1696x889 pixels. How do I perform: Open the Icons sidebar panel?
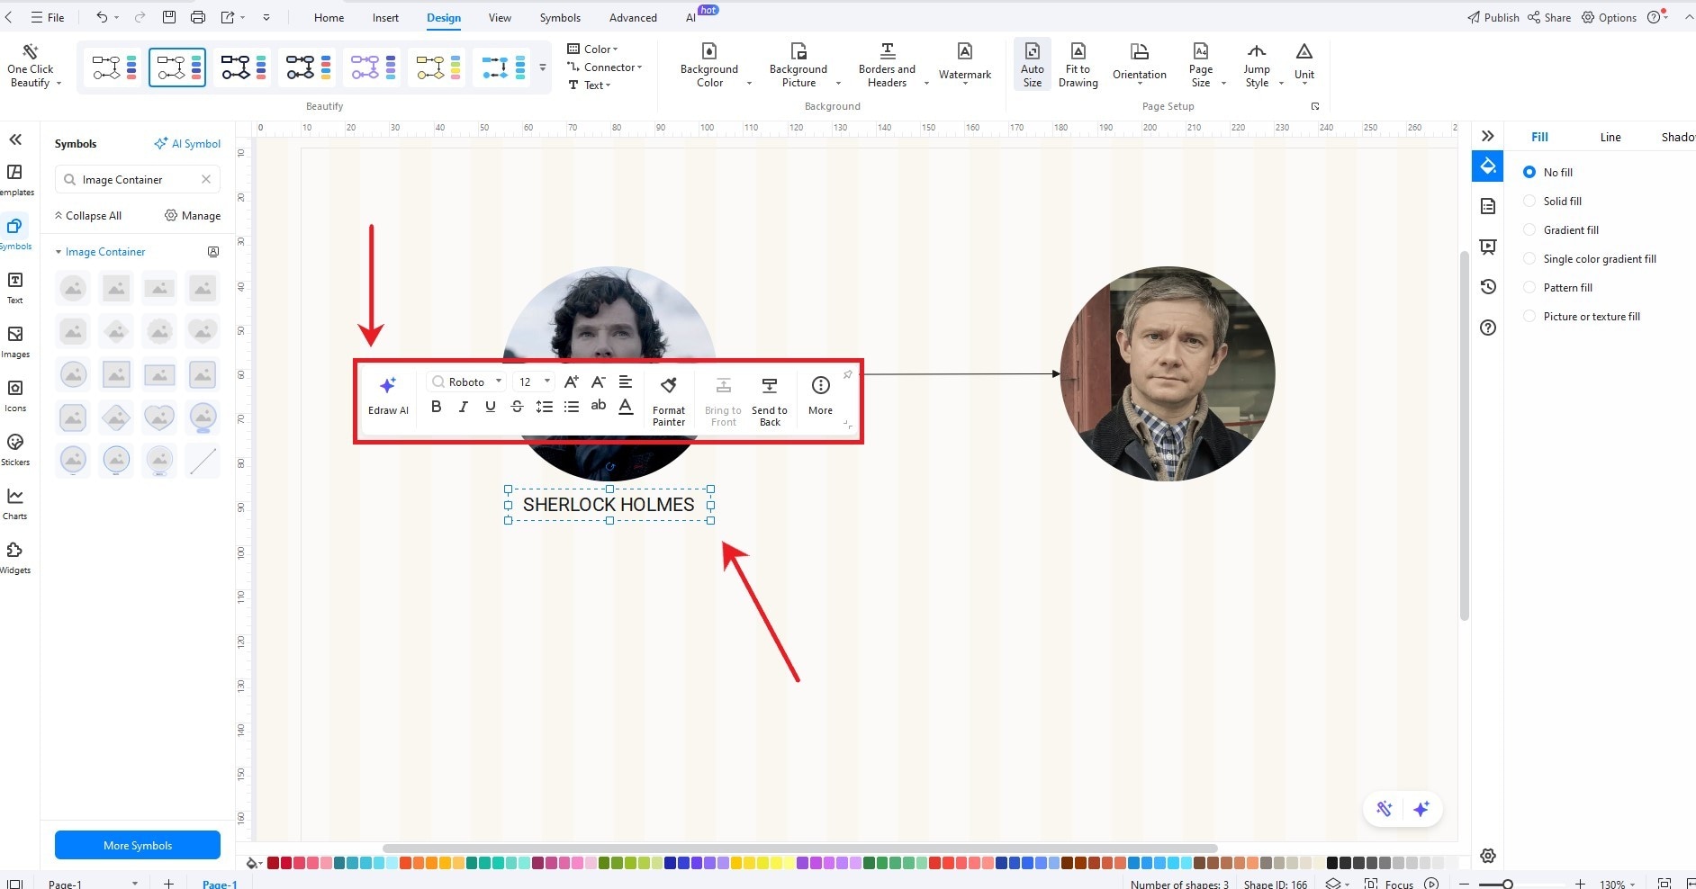tap(15, 395)
